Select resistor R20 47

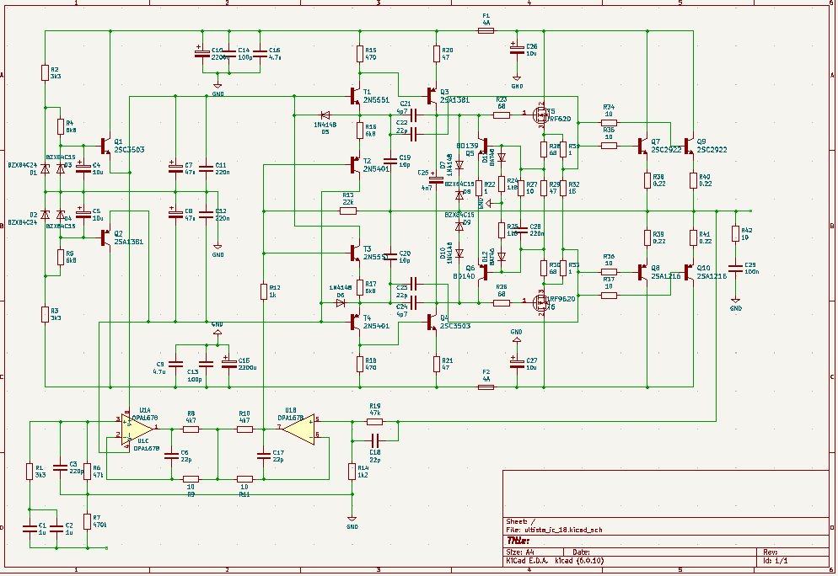click(x=437, y=53)
